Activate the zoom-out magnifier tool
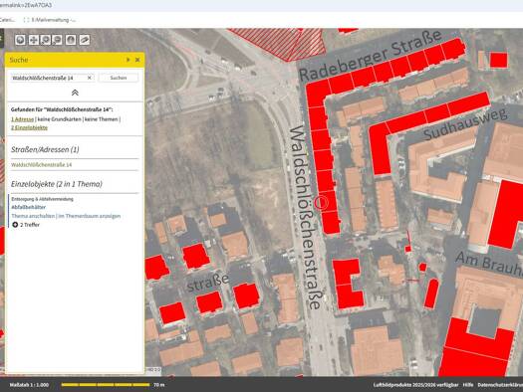Image resolution: width=523 pixels, height=392 pixels. pyautogui.click(x=58, y=40)
